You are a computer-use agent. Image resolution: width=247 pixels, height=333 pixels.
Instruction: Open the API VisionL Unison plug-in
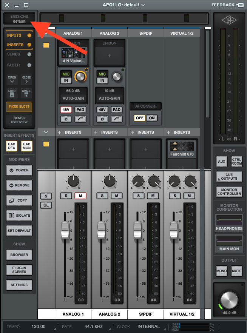73,55
